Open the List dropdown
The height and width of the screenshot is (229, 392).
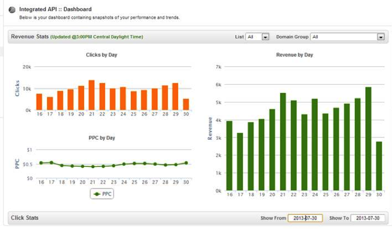pos(258,37)
